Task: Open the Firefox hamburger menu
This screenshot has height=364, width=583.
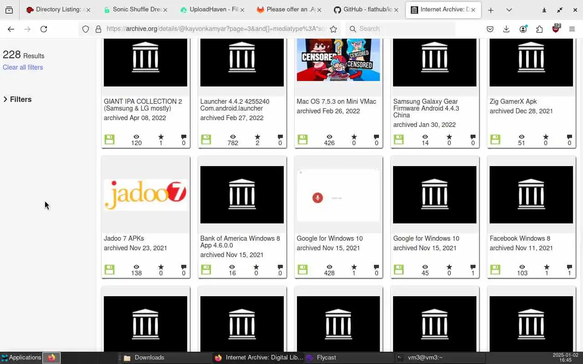Action: 572,29
